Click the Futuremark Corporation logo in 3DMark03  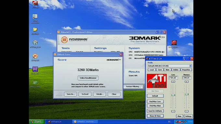74,40
